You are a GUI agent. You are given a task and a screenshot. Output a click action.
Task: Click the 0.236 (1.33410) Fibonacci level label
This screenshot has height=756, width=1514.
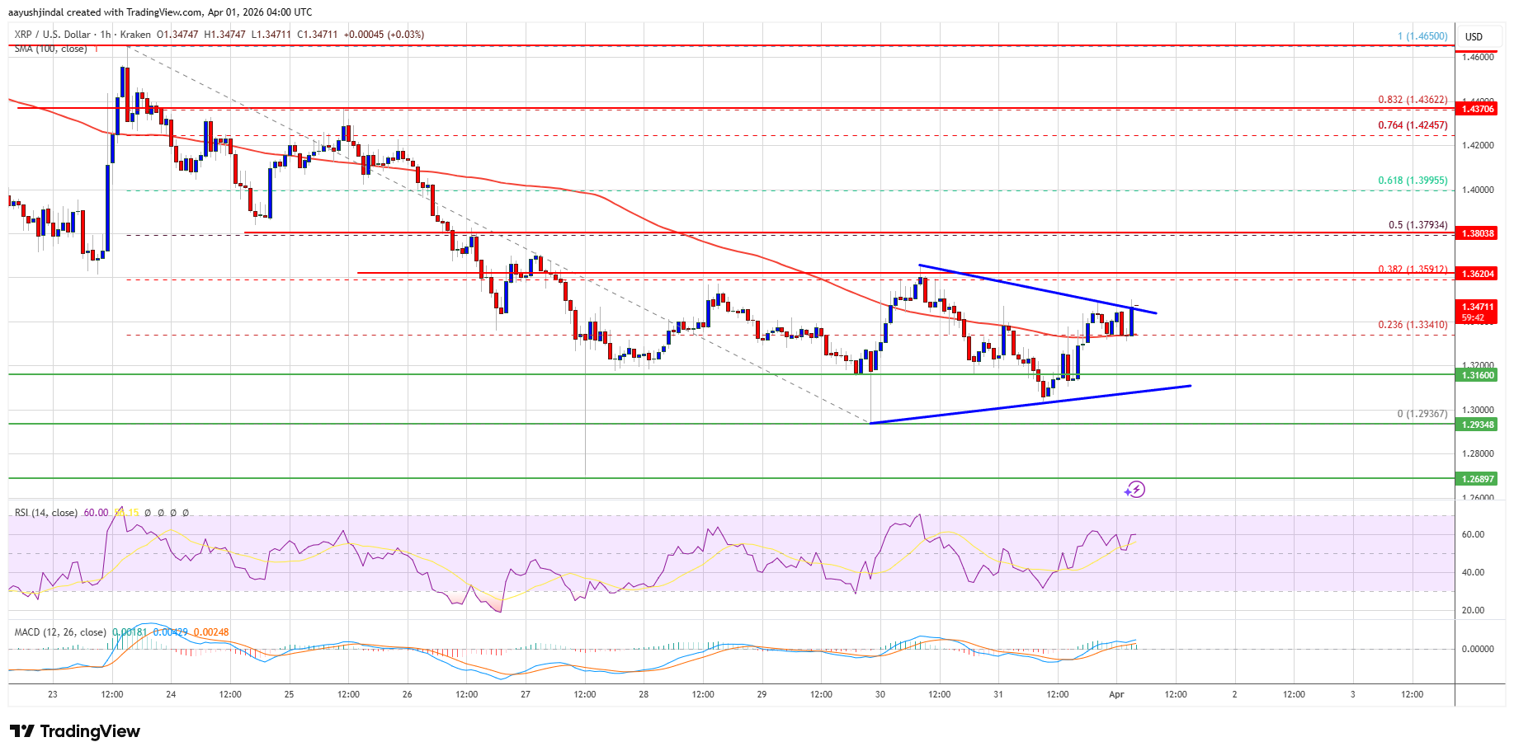tap(1413, 325)
